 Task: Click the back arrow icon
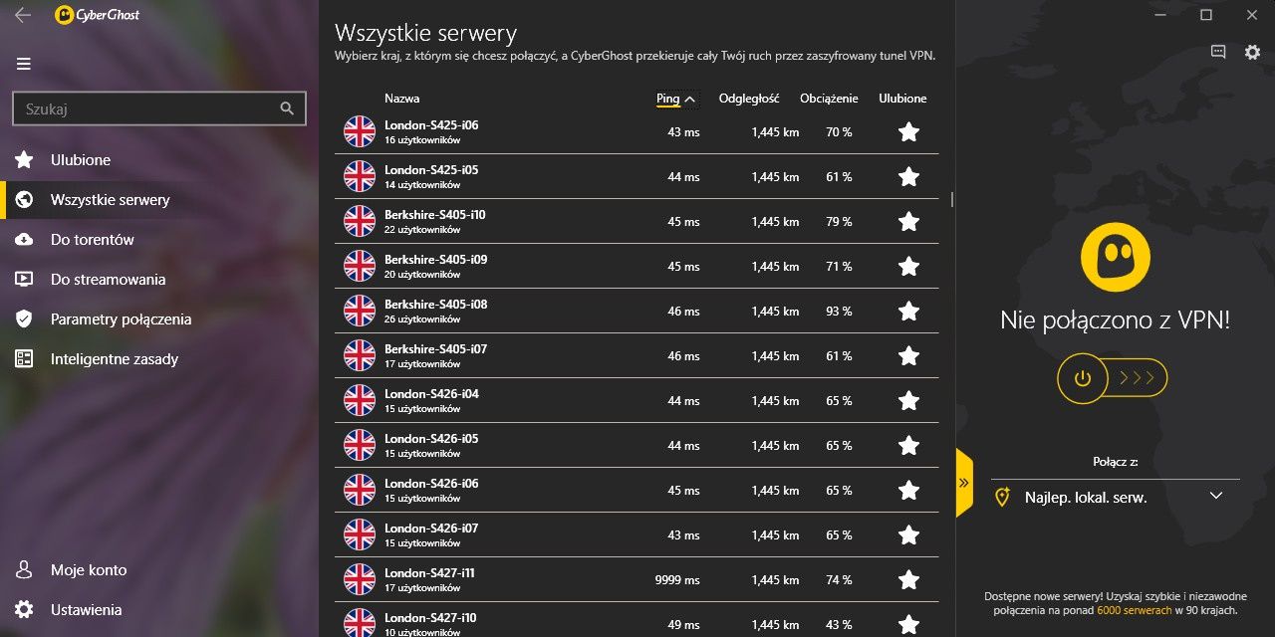point(23,15)
